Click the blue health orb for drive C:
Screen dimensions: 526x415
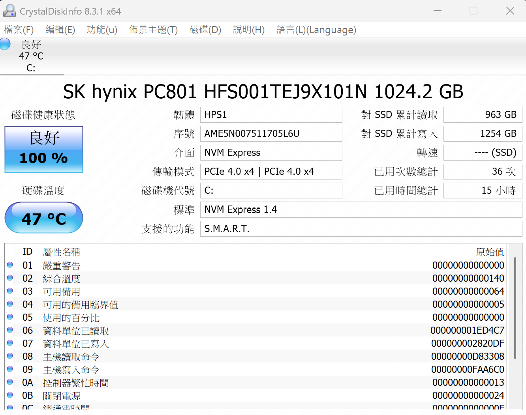(5, 44)
